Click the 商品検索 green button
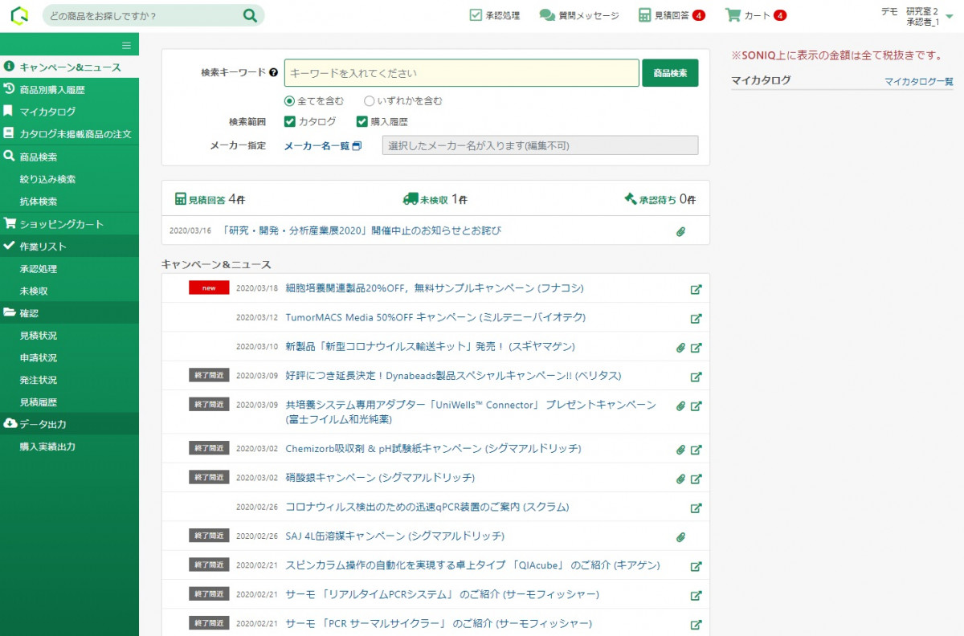 pyautogui.click(x=670, y=73)
